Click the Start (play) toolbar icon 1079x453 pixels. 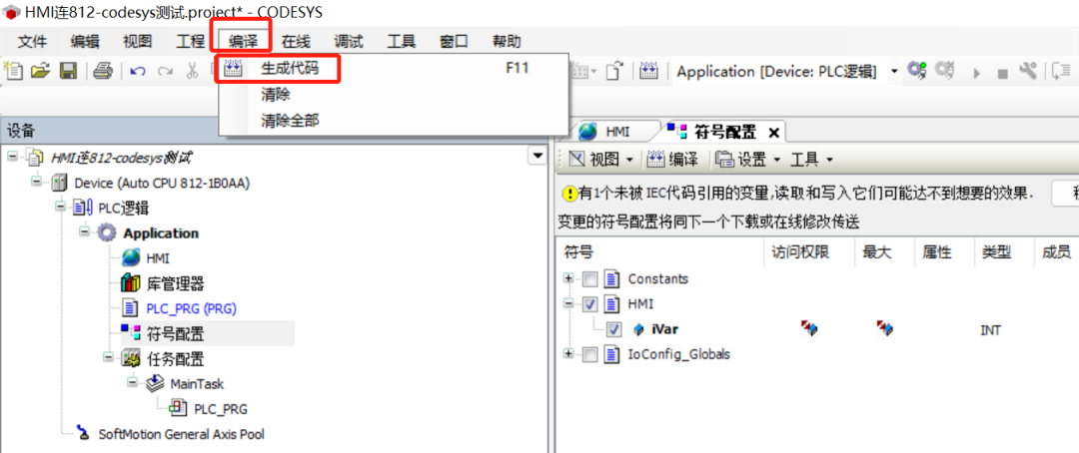pyautogui.click(x=976, y=72)
